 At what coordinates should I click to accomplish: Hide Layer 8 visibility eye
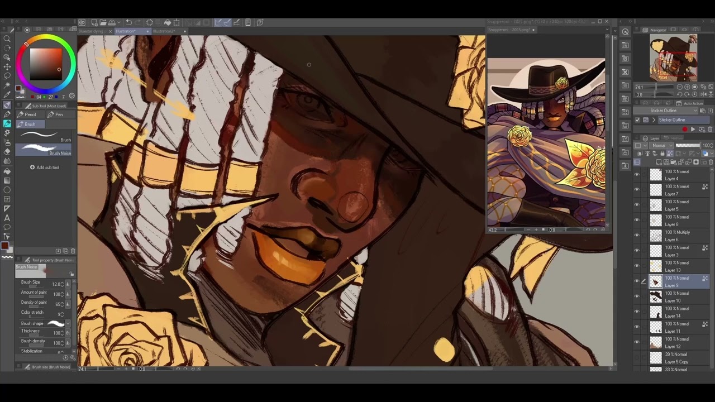pos(636,221)
